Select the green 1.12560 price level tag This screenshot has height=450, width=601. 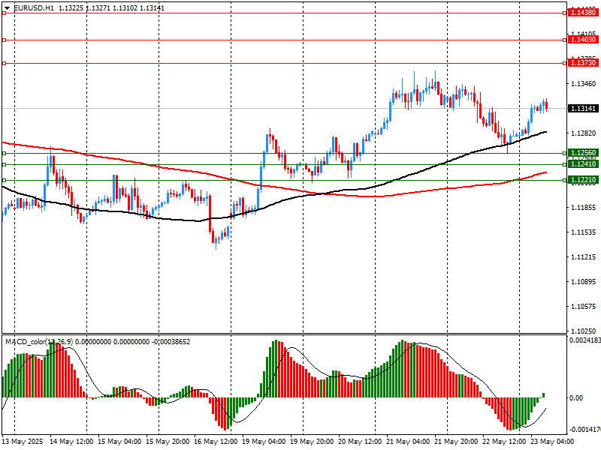pyautogui.click(x=583, y=153)
